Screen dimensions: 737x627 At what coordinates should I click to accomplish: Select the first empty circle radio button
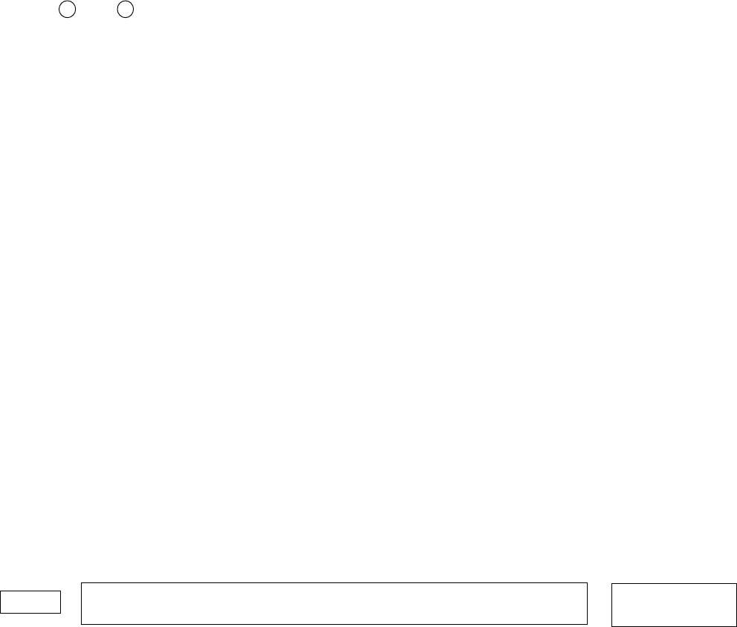coord(67,9)
